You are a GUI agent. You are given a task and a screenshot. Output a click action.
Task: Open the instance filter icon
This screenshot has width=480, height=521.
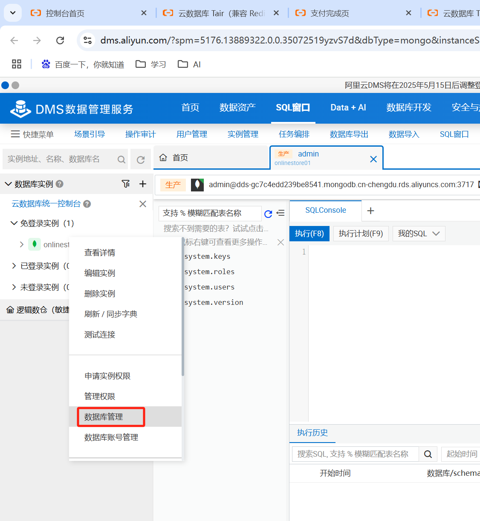click(126, 184)
